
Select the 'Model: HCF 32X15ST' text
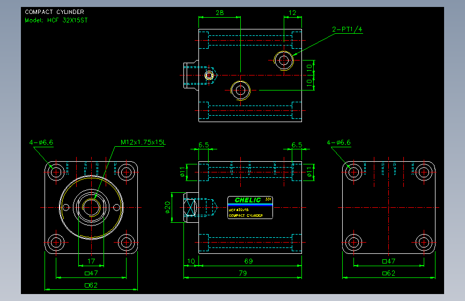(56, 20)
